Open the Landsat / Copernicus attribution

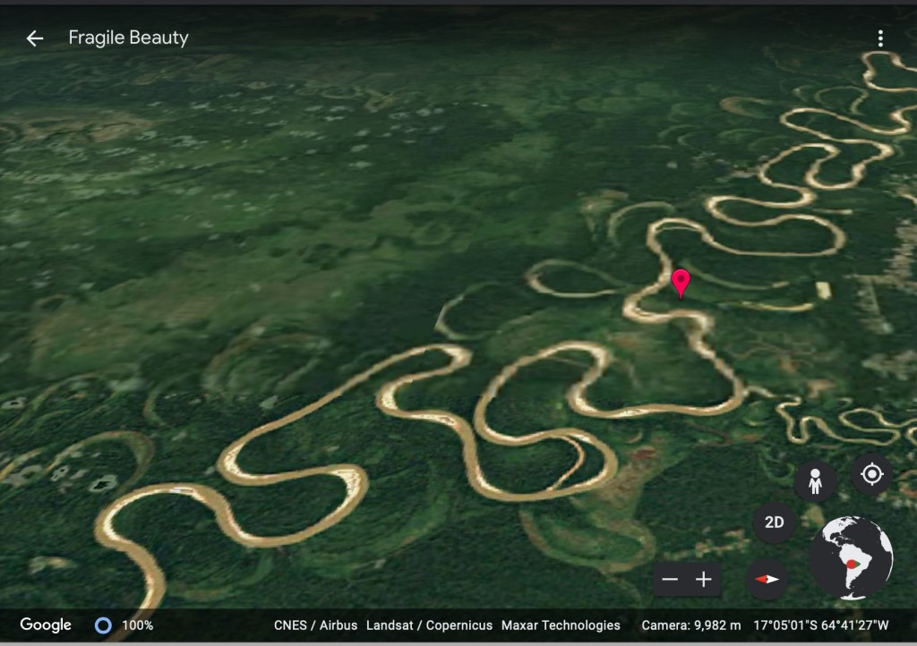point(429,625)
